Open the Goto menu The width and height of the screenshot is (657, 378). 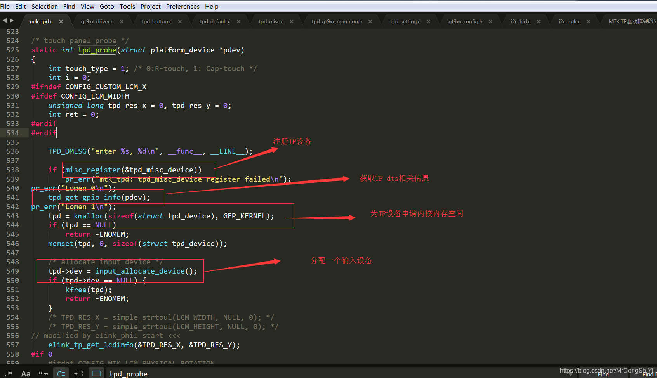point(107,6)
